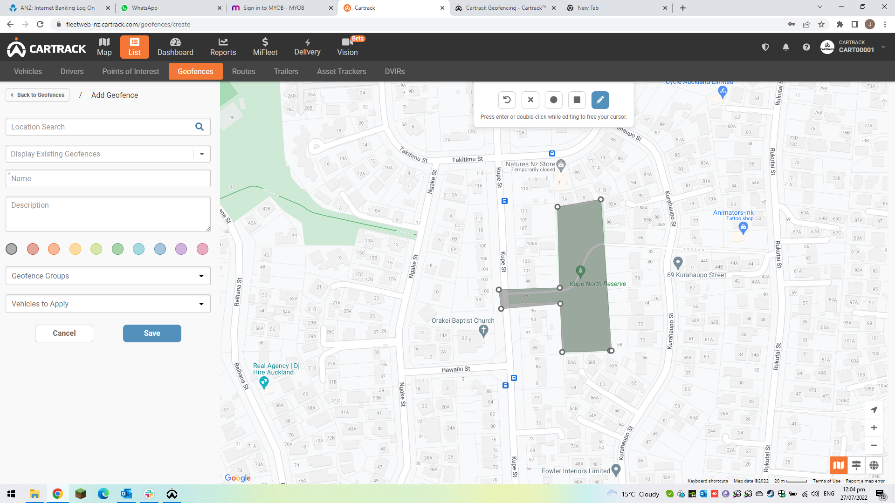Click the map layers options icon
This screenshot has height=503, width=895.
(856, 465)
